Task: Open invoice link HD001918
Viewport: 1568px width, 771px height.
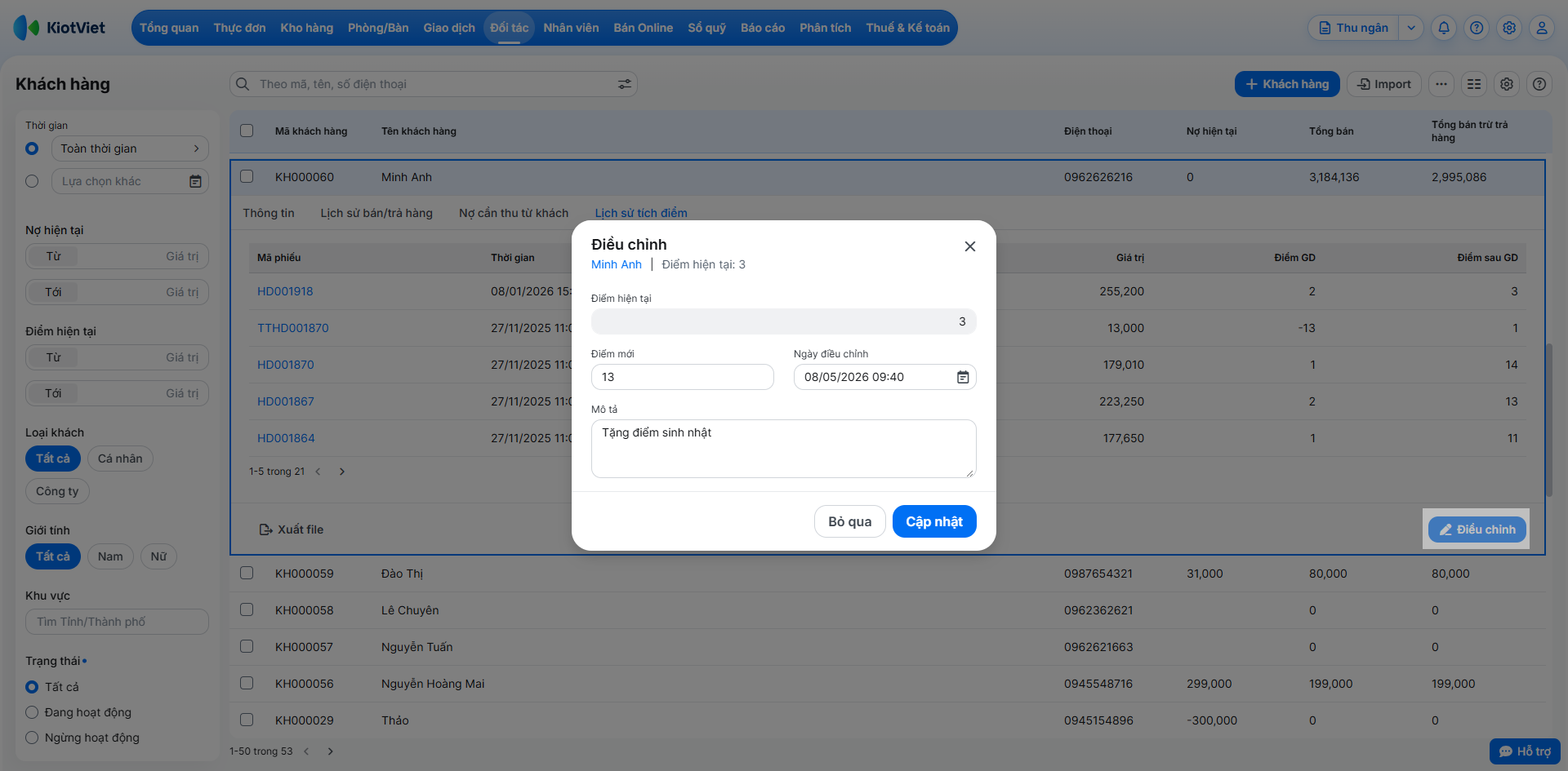Action: tap(285, 291)
